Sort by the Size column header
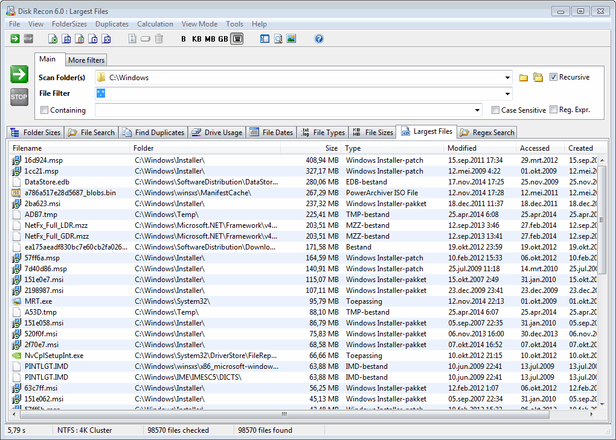 (311, 148)
